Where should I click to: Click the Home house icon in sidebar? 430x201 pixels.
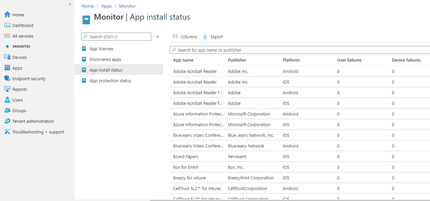[x=7, y=15]
